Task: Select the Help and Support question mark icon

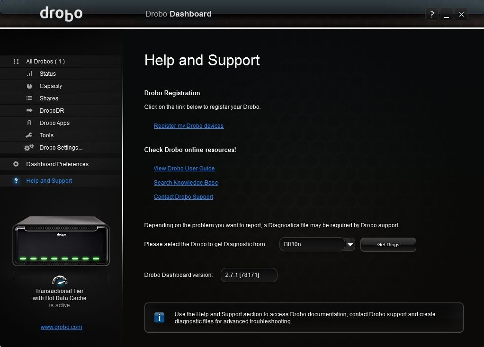Action: tap(16, 180)
